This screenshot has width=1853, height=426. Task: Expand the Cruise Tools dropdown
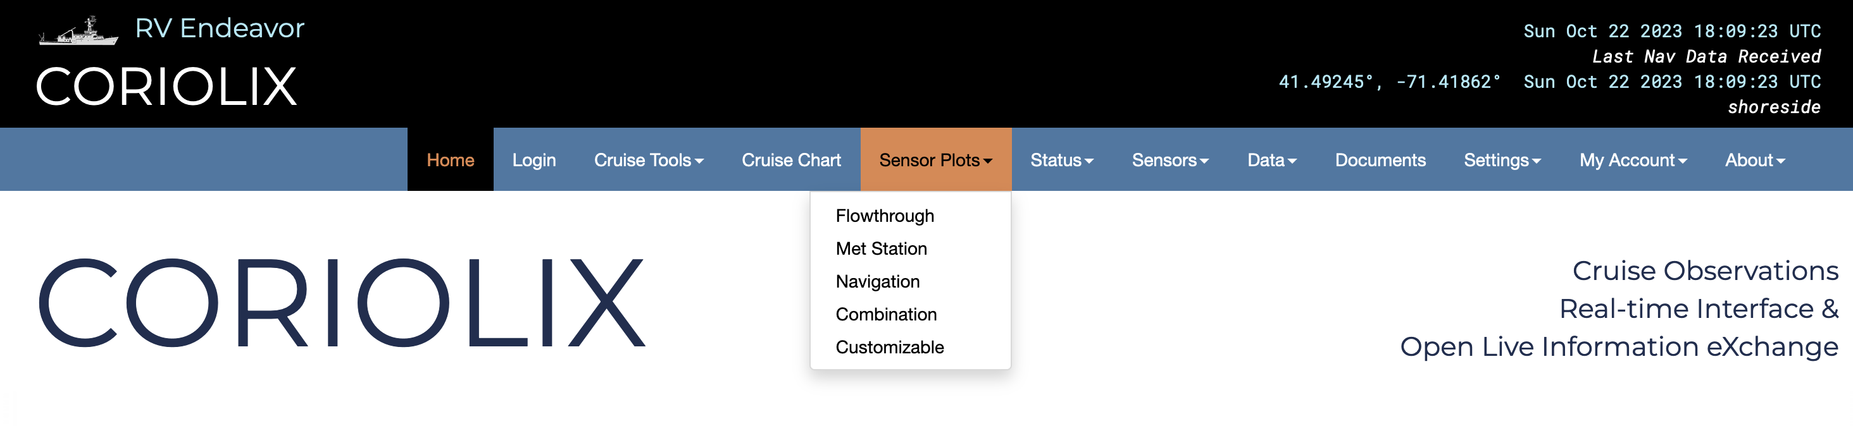tap(648, 159)
